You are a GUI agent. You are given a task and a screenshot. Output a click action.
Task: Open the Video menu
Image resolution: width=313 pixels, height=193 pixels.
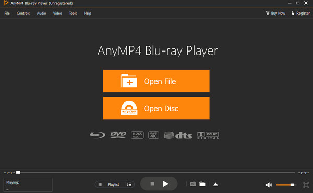(x=57, y=14)
